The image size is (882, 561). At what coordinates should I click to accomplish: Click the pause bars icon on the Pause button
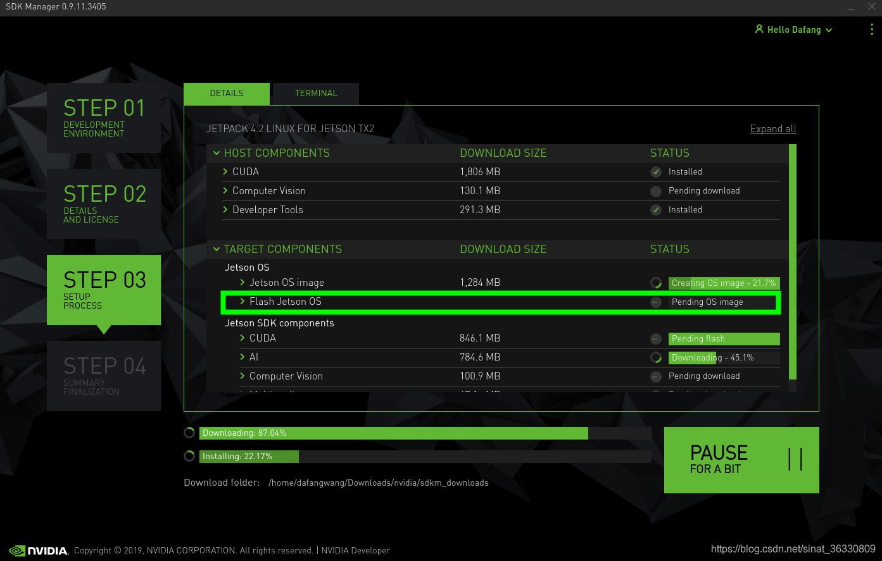pos(796,459)
